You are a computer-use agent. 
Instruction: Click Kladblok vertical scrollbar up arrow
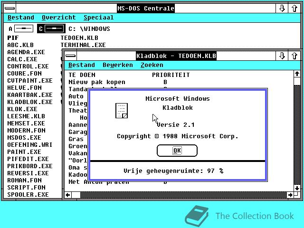[297, 74]
